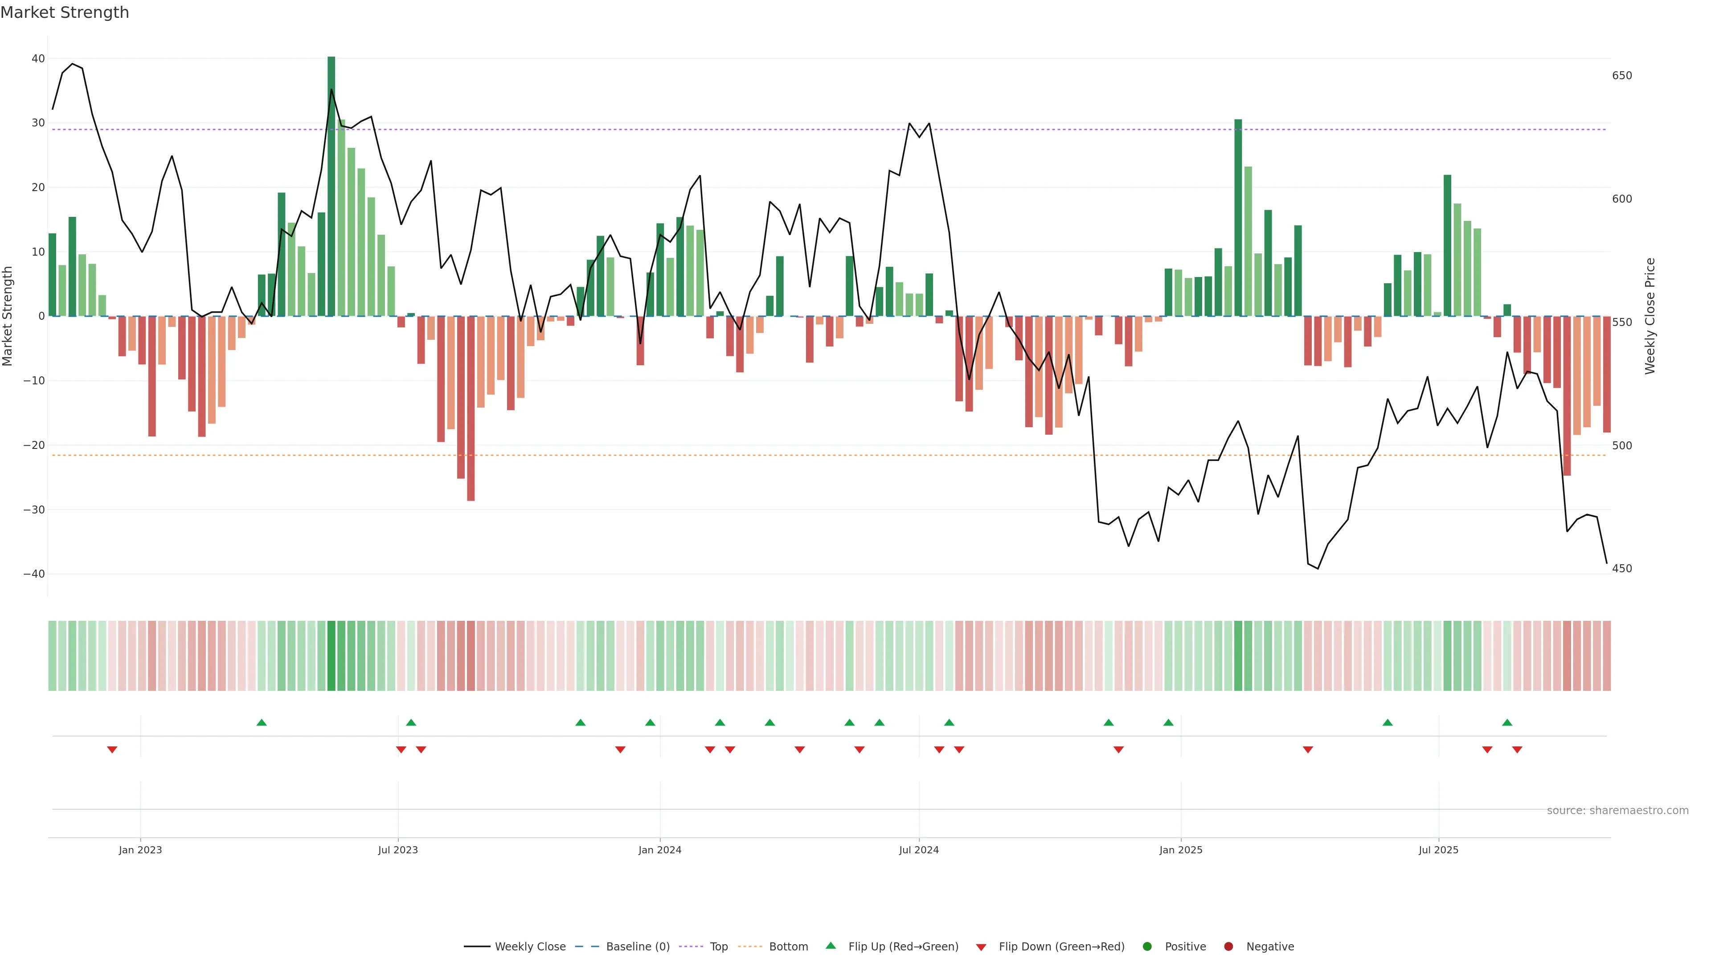Click the last red flip-down triangle marker
The image size is (1711, 962).
[1517, 750]
